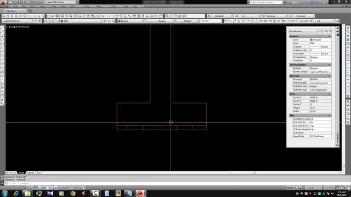Screen dimensions: 351x197
Task: Click the [2D Wireframe] visual style label
Action: pos(21,27)
